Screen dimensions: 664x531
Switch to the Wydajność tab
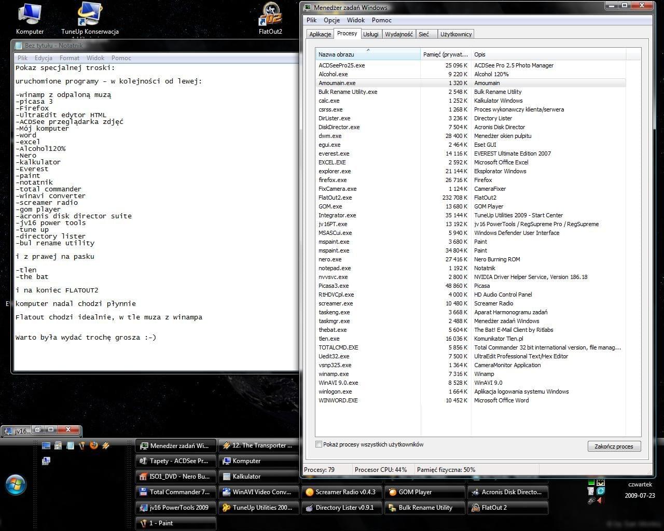click(x=399, y=34)
